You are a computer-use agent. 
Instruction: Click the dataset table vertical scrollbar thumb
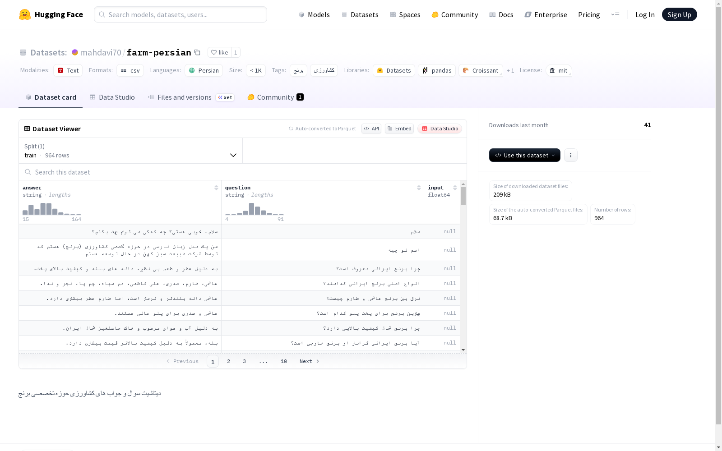pos(463,196)
